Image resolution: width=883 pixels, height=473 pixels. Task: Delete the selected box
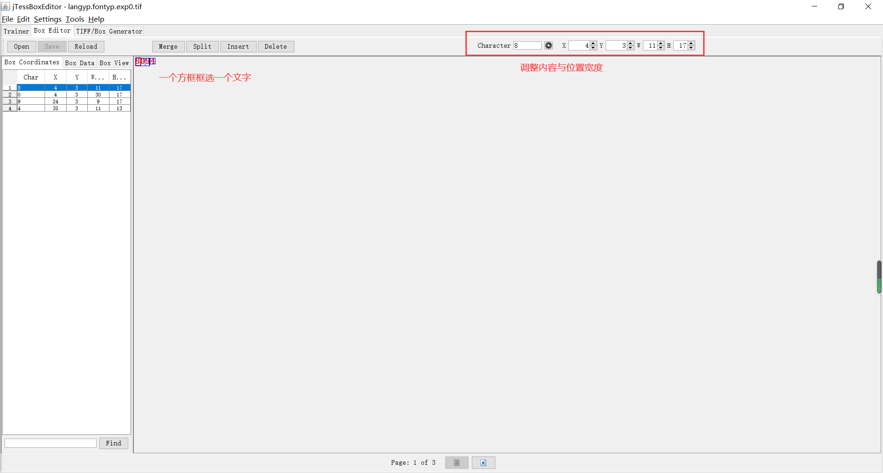coord(276,46)
